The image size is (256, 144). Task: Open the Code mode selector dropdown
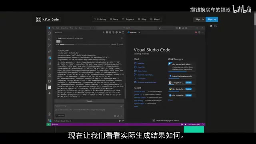point(60,116)
